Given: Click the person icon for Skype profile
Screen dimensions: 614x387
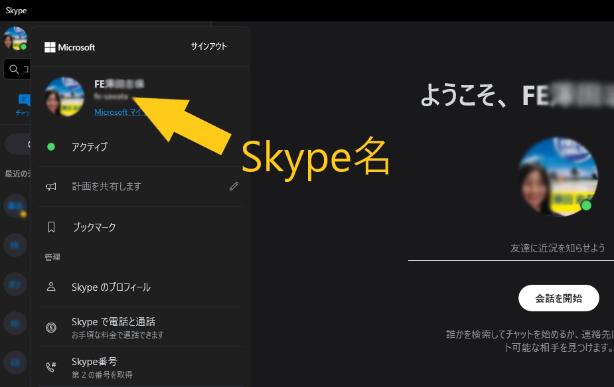Looking at the screenshot, I should point(51,287).
